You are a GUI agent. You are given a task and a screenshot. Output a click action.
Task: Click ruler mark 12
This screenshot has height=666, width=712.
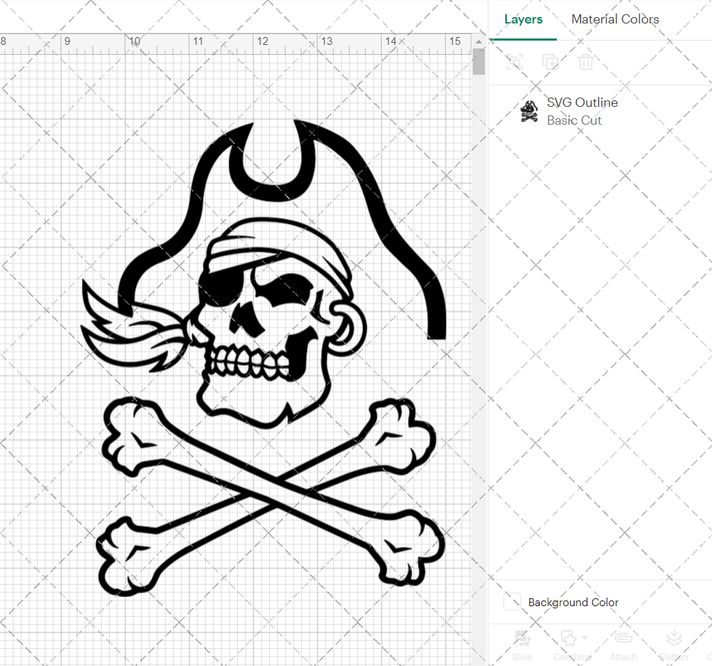tap(263, 41)
